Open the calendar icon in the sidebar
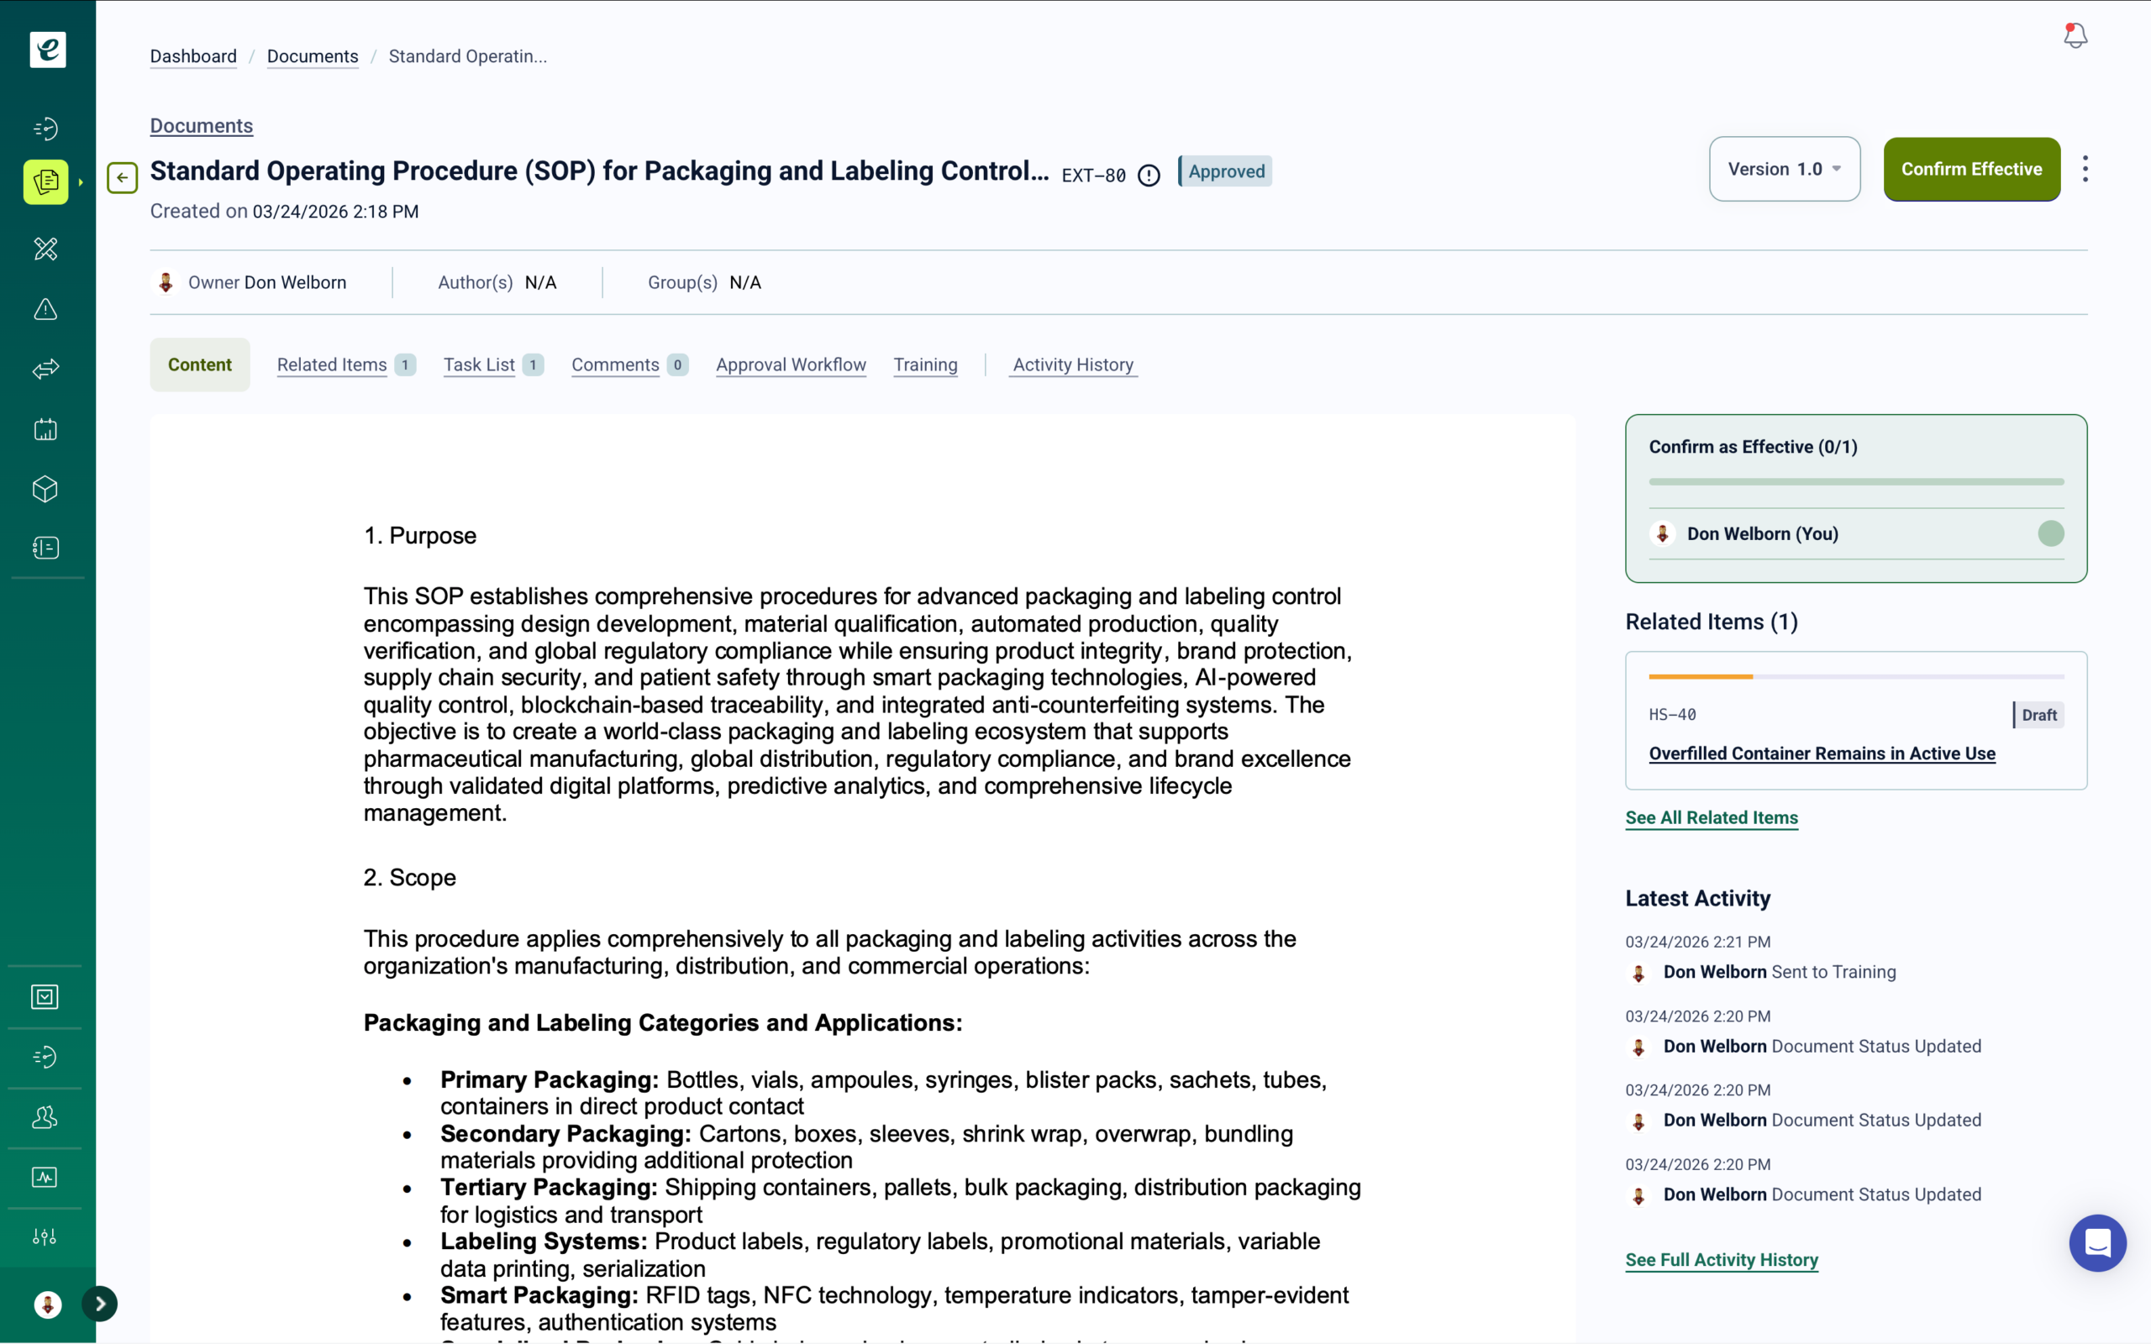This screenshot has height=1344, width=2151. pyautogui.click(x=45, y=429)
